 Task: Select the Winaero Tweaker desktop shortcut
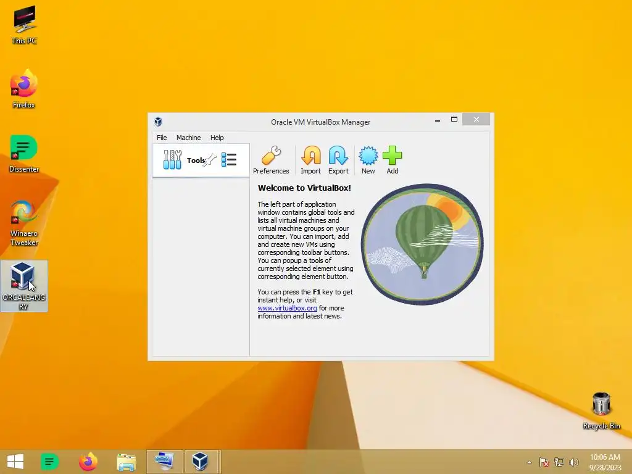coord(24,222)
